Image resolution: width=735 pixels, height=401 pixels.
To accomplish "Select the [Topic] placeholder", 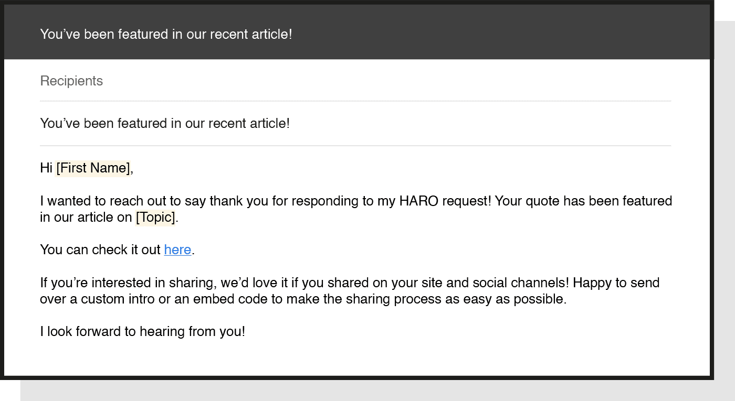I will tap(155, 218).
